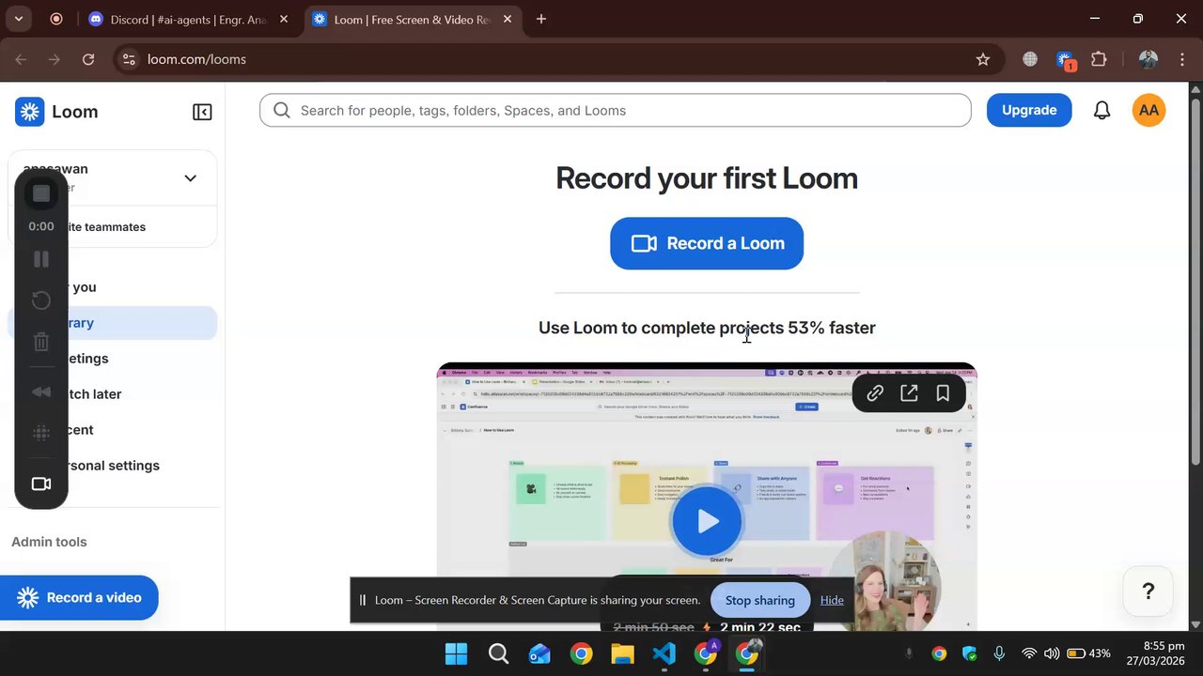Bookmark the tutorial video
1203x676 pixels.
pyautogui.click(x=943, y=394)
